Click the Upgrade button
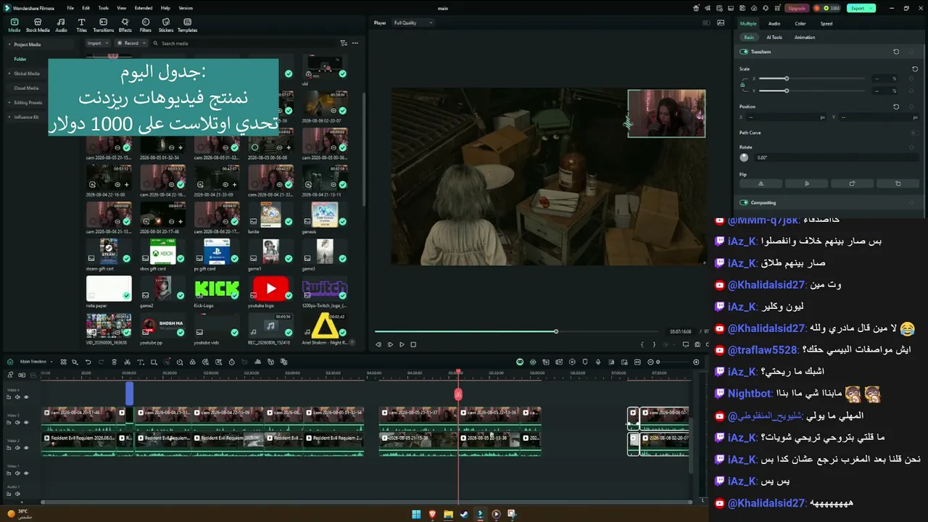 point(797,9)
